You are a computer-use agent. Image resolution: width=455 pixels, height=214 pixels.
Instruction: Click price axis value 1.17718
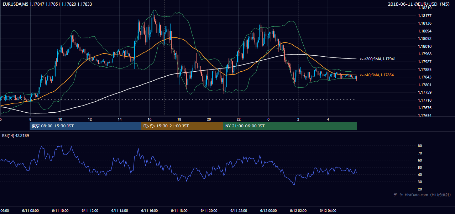[425, 100]
